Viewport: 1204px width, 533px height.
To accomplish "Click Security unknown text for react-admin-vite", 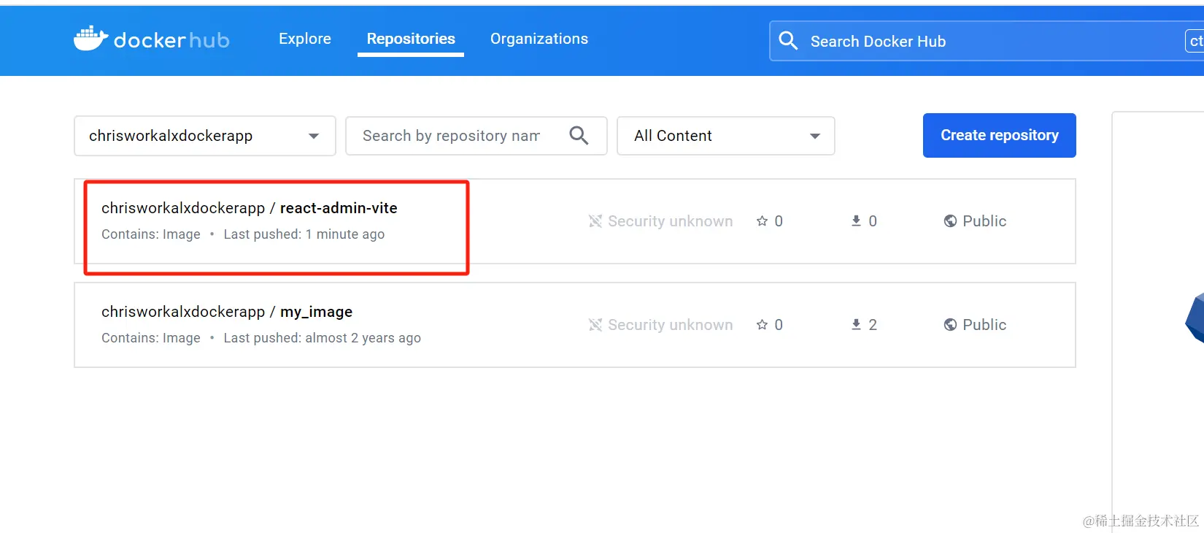I will pos(671,221).
